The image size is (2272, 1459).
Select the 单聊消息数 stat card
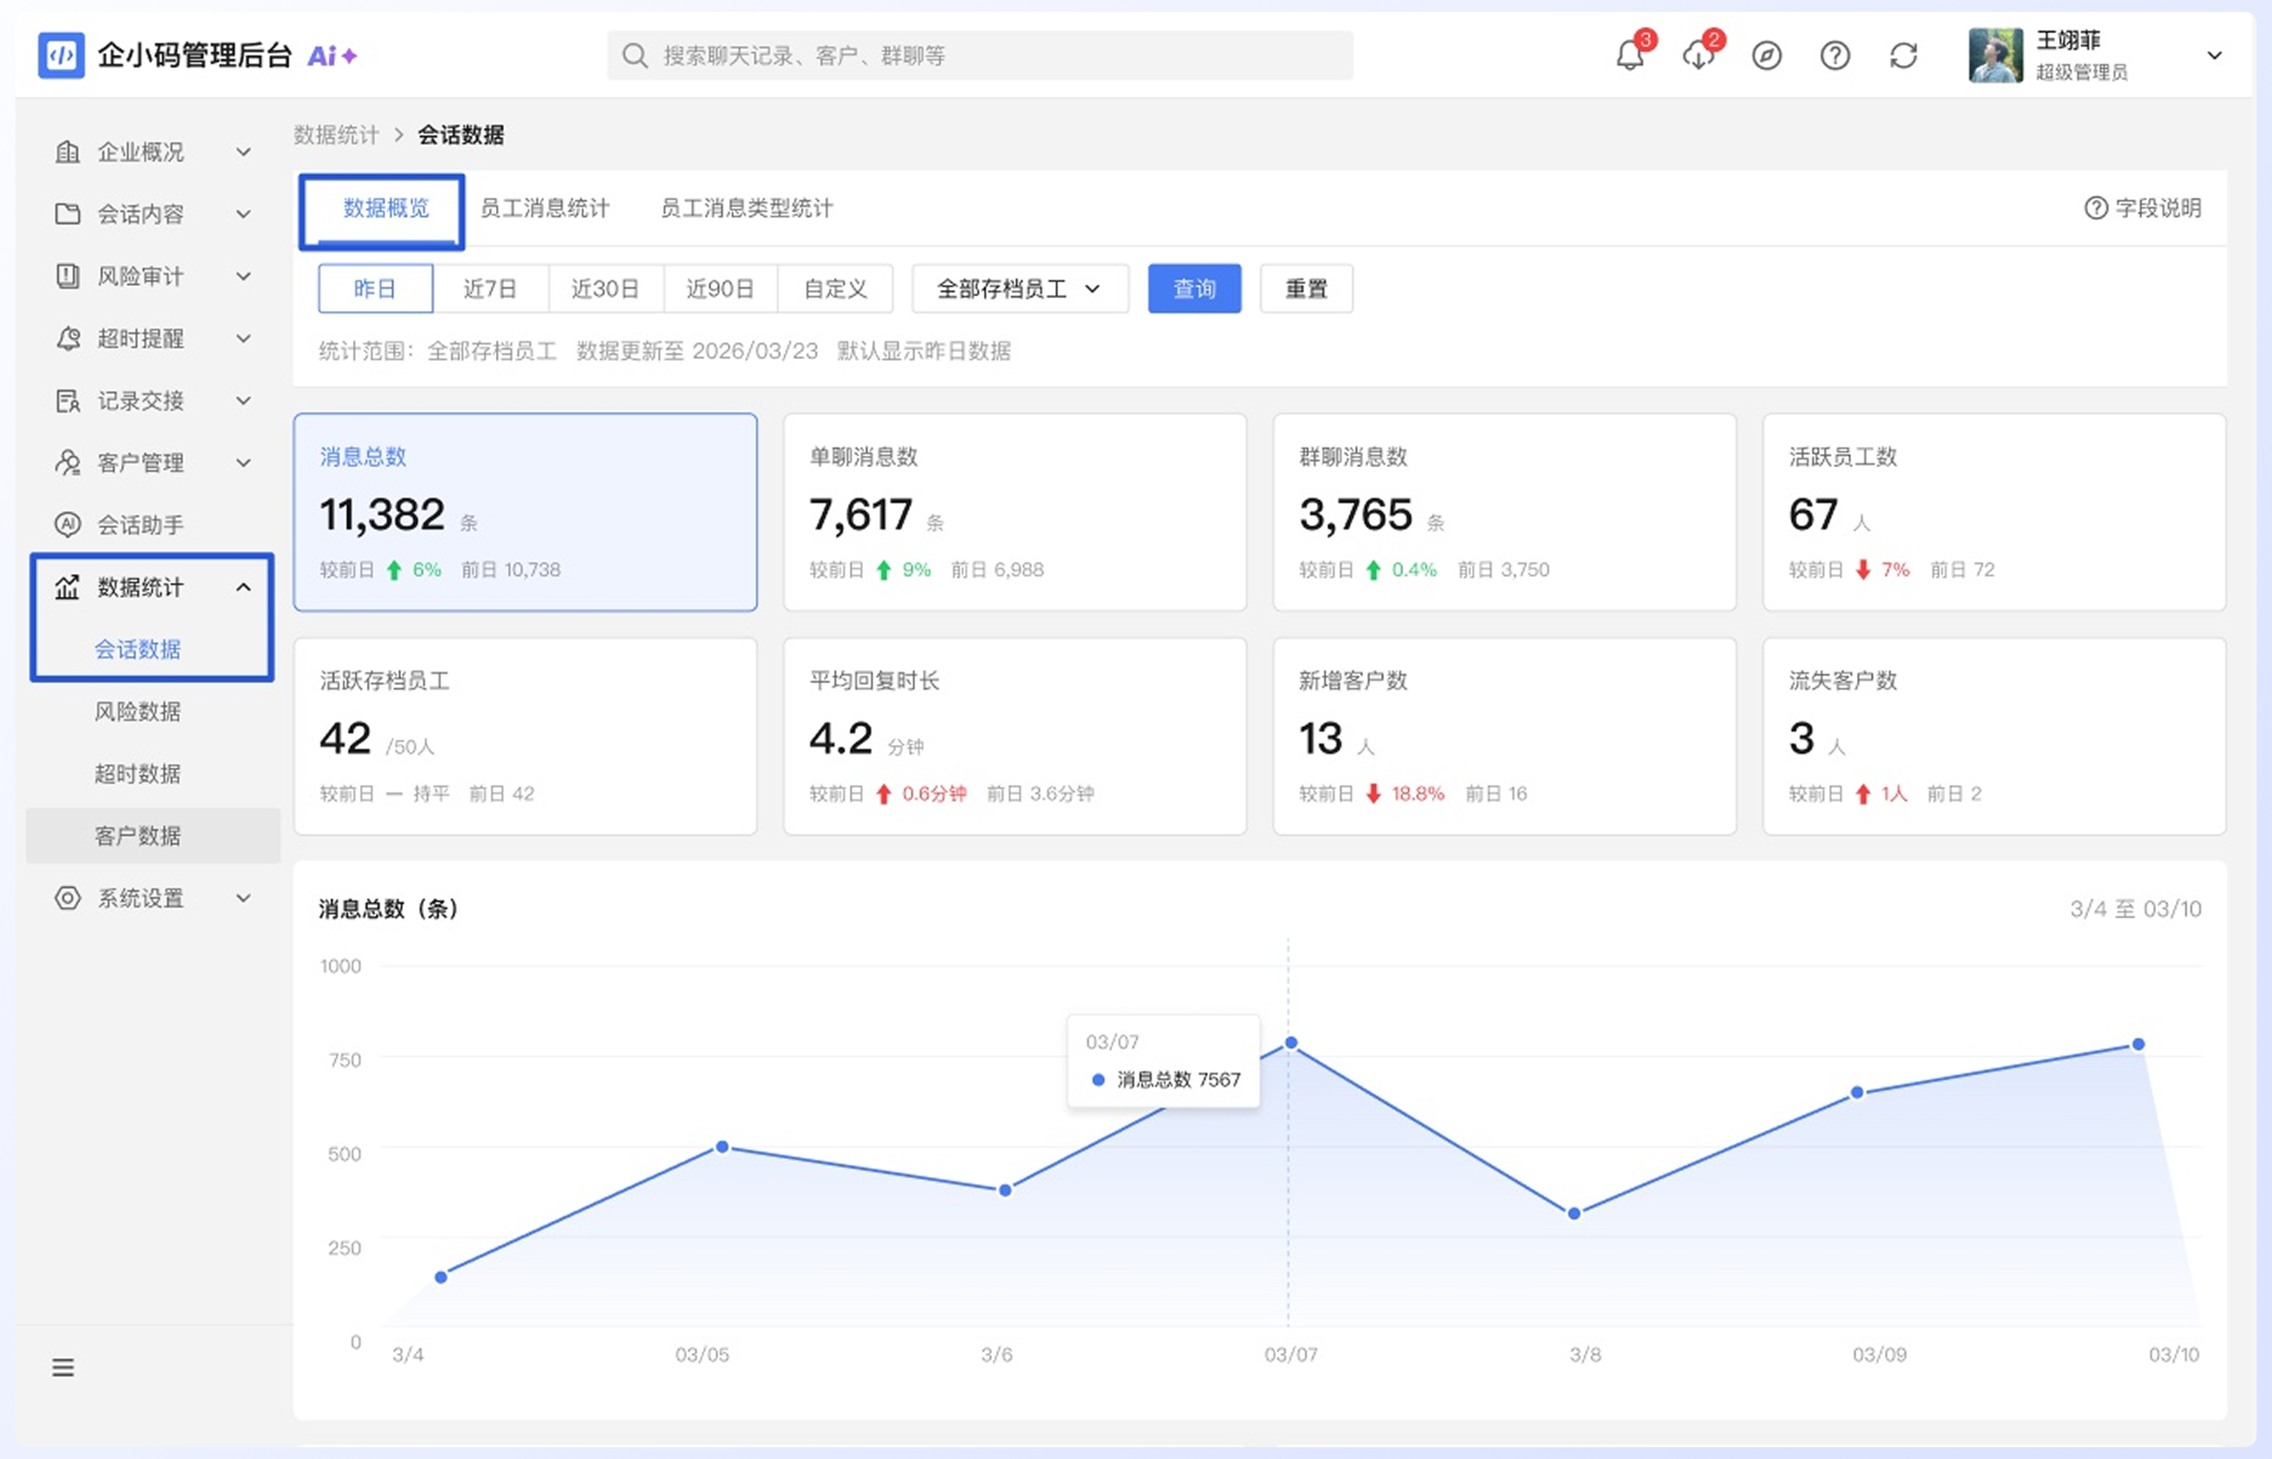click(x=1015, y=512)
